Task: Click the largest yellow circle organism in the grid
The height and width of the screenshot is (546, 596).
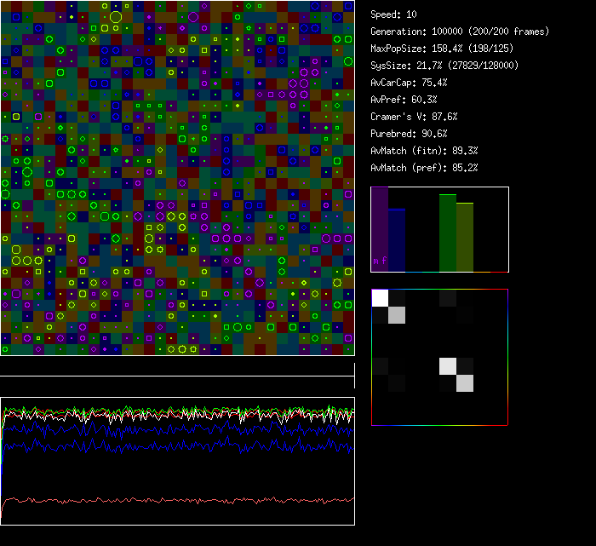Action: pos(116,17)
